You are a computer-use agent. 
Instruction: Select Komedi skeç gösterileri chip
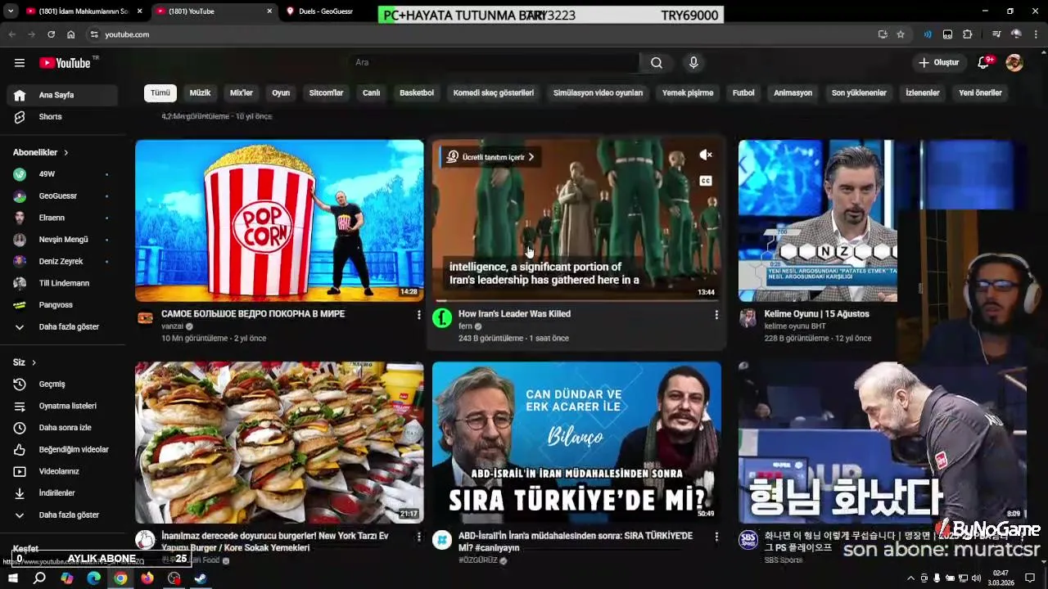coord(494,93)
